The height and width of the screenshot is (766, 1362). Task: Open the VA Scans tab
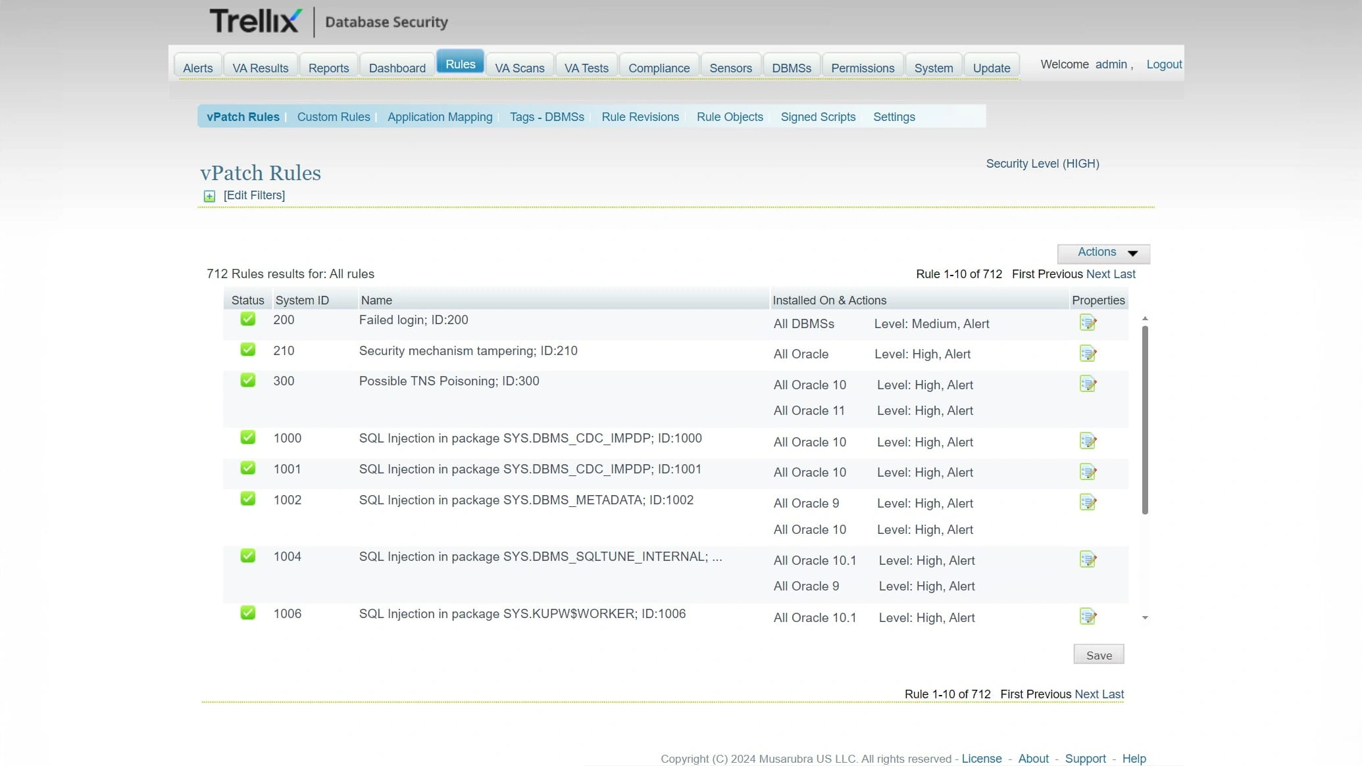click(520, 68)
